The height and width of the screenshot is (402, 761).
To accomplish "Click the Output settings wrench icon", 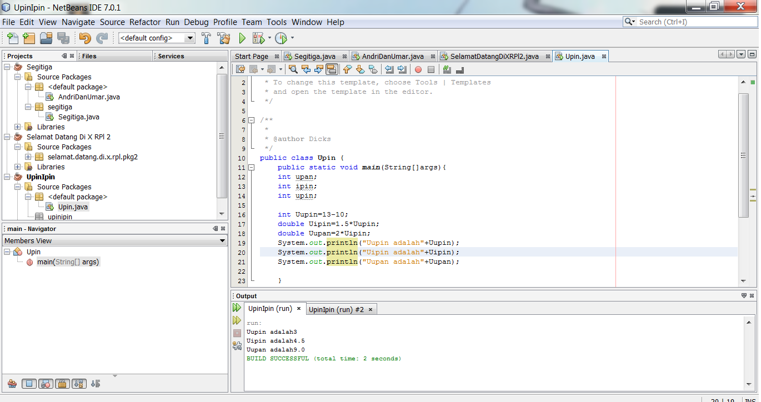I will pos(237,345).
